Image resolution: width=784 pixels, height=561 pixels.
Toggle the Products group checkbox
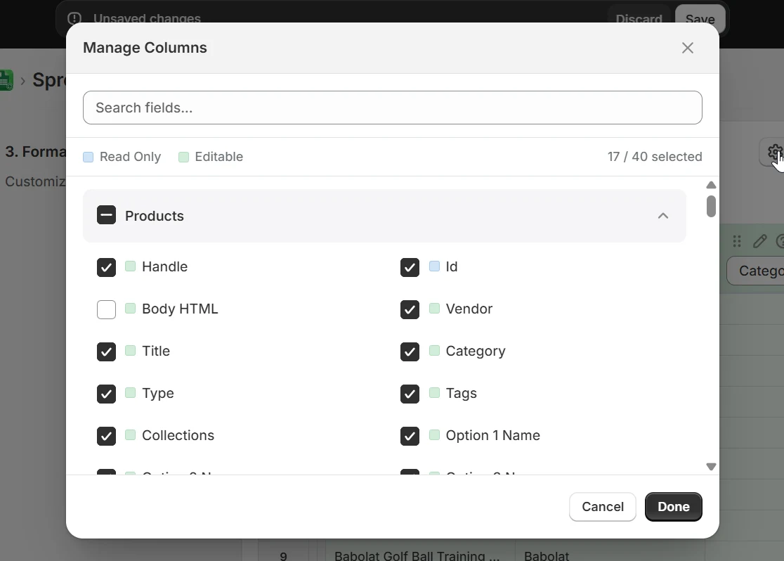(107, 215)
